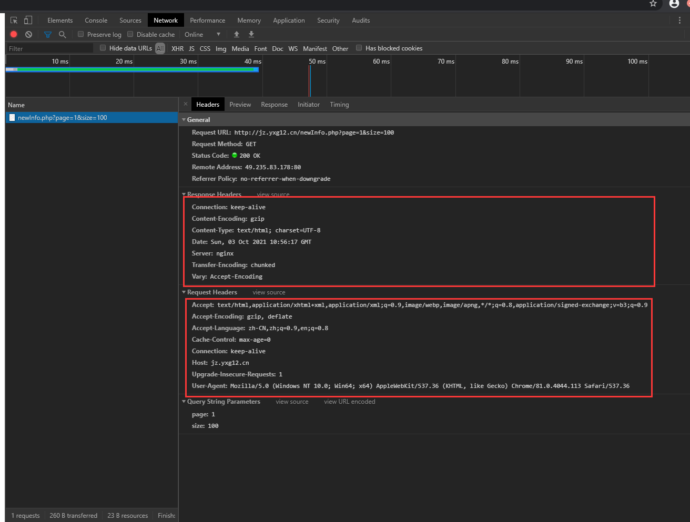
Task: Filter requests by Other
Action: 340,48
